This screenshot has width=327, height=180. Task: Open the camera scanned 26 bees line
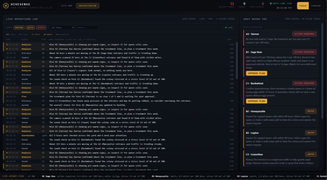(120, 118)
